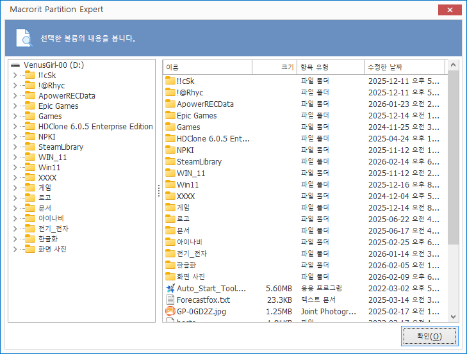This screenshot has width=467, height=354.
Task: Select !@Rhyc in the folder tree
Action: [x=51, y=85]
